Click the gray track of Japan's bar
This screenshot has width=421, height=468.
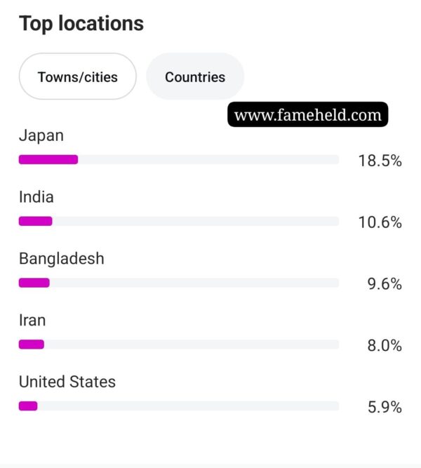pos(208,160)
